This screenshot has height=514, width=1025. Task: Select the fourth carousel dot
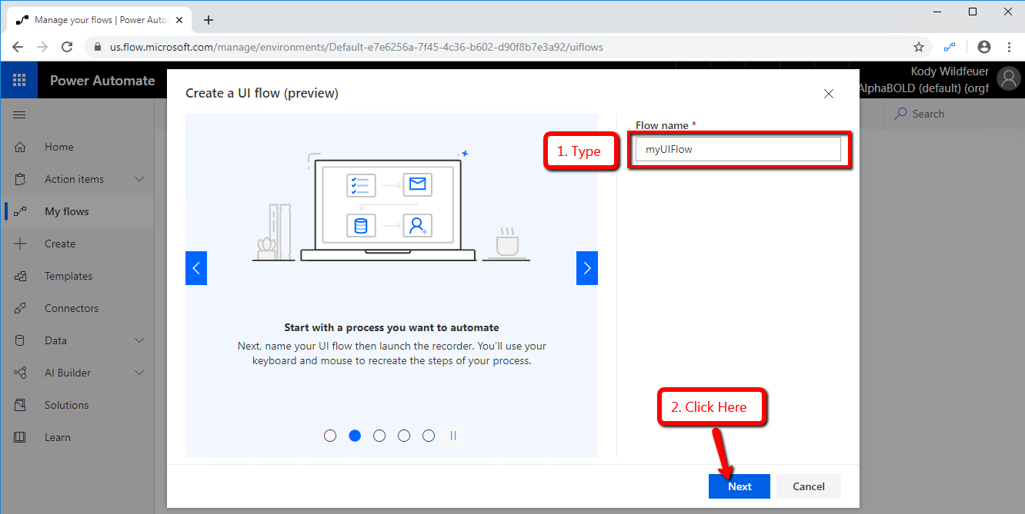(x=404, y=436)
